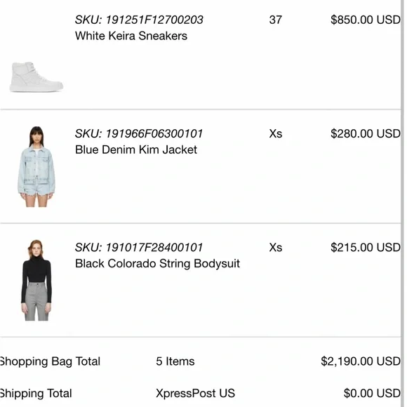Click the $280.00 USD jacket price

point(366,133)
